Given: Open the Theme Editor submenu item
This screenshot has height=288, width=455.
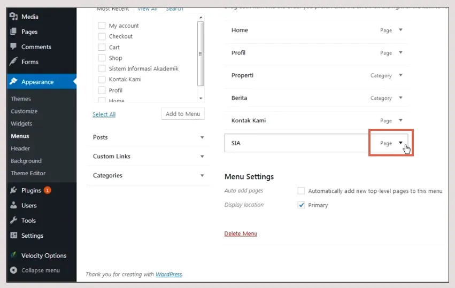Looking at the screenshot, I should click(x=28, y=173).
